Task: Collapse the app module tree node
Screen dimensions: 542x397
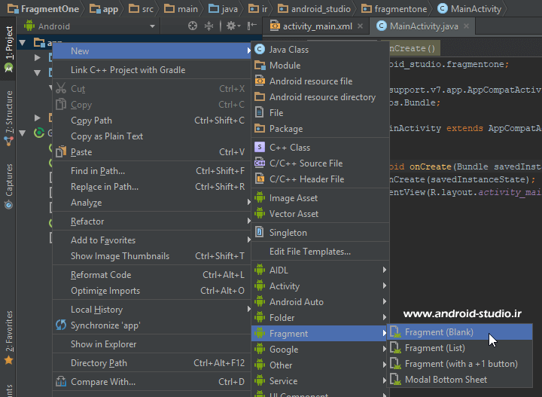Action: 22,43
